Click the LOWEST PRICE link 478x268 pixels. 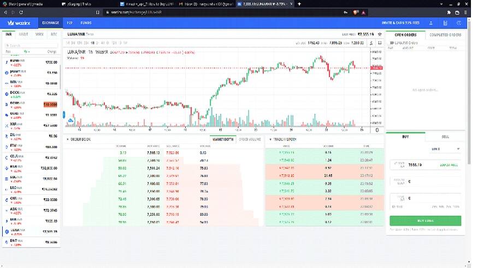[x=449, y=165]
